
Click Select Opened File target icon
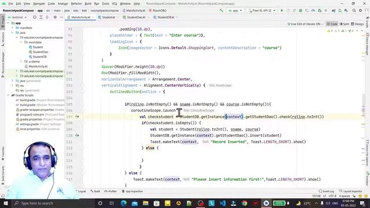tap(35, 17)
